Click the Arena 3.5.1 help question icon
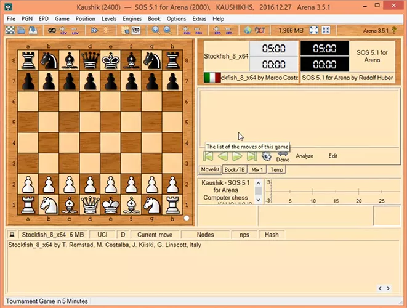 394,30
